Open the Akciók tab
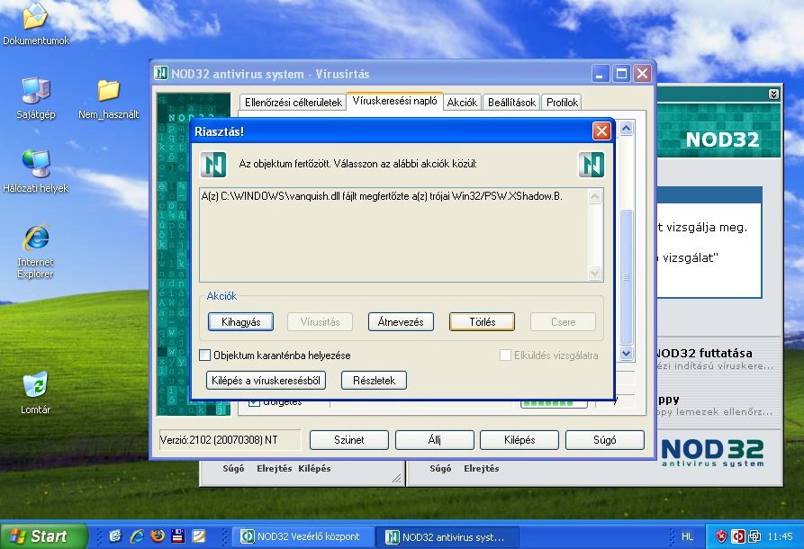Viewport: 804px width, 549px height. click(462, 103)
